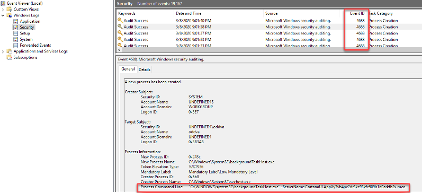Viewport: 422px width, 193px height.
Task: Click the Security log icon
Action: click(x=15, y=27)
